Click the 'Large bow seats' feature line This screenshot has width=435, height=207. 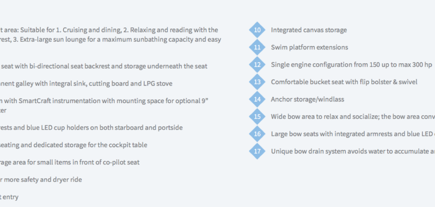[x=353, y=134]
